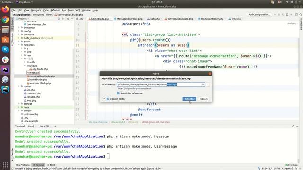303x170 pixels.
Task: Browse for a directory with the ellipsis button
Action: pos(208,85)
